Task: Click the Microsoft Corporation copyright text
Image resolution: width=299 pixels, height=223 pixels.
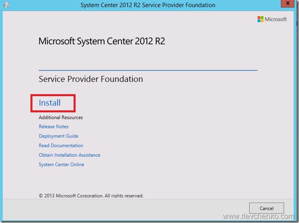Action: point(91,196)
